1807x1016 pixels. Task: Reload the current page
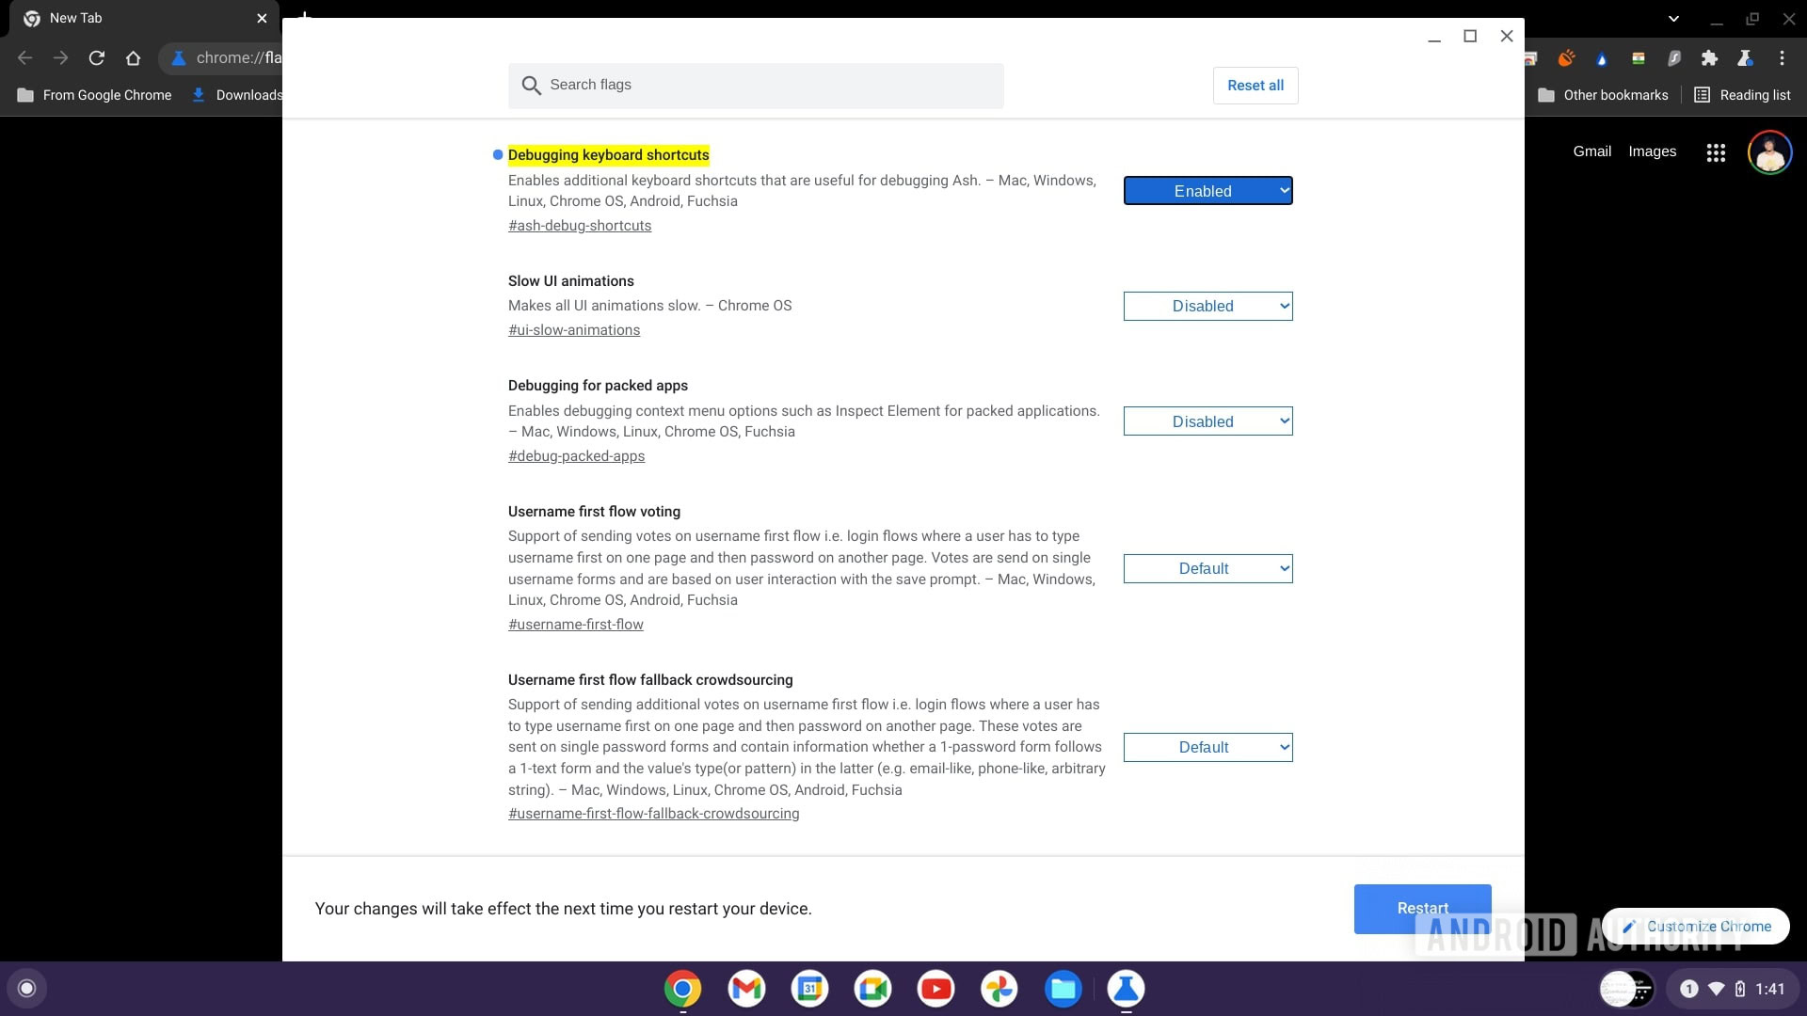(x=96, y=58)
